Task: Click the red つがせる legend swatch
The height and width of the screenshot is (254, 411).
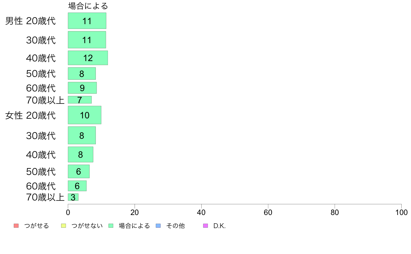Action: pos(16,226)
